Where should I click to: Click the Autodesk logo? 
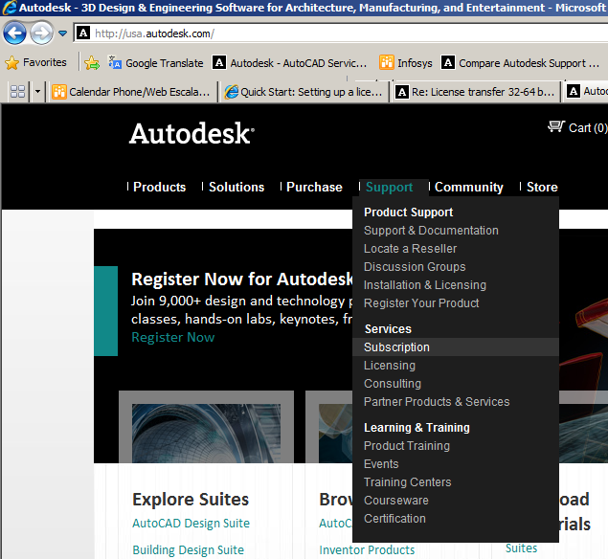pyautogui.click(x=191, y=134)
